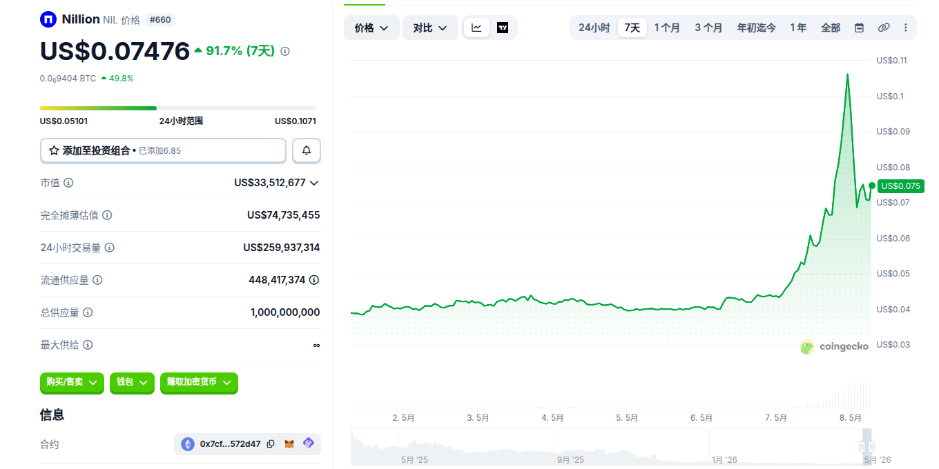Viewport: 939px width, 469px height.
Task: Click the green price marker dot on the chart
Action: (x=872, y=186)
